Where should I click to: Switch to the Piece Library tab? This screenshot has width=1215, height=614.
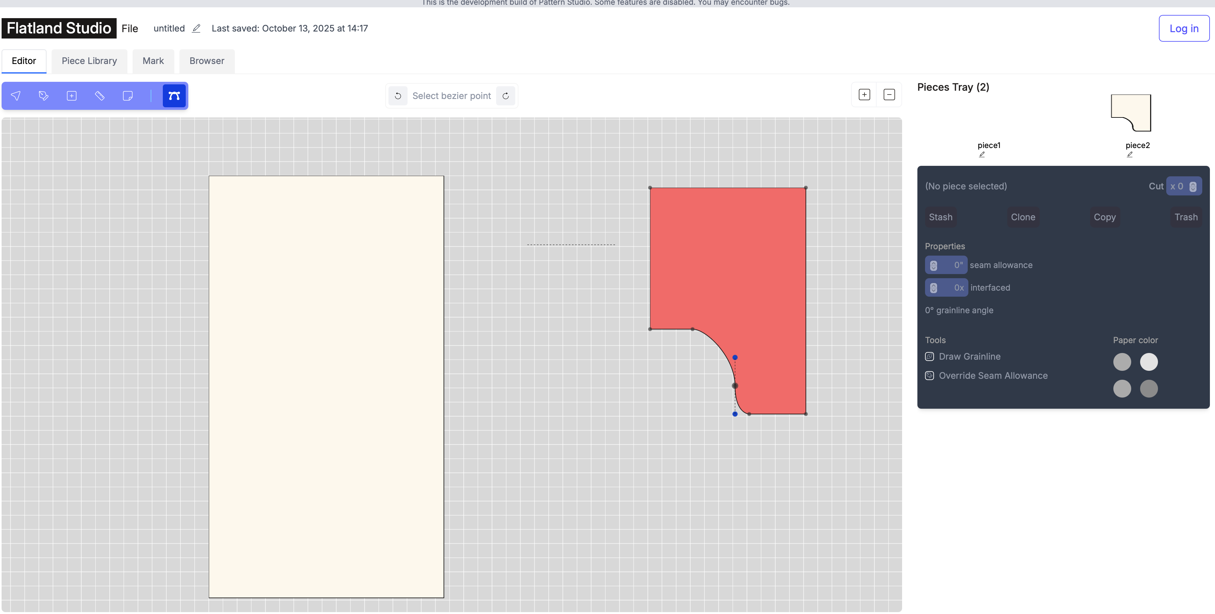[89, 61]
